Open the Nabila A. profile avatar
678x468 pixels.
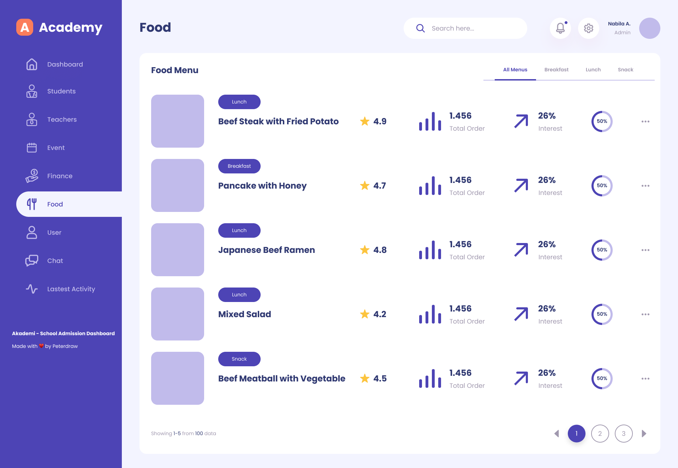(649, 28)
